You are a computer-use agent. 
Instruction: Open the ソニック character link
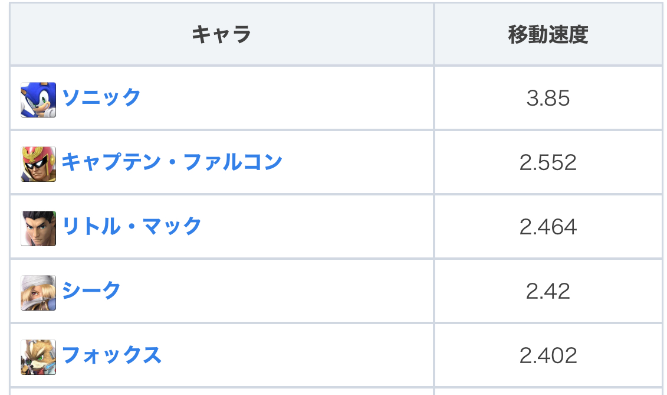coord(101,97)
